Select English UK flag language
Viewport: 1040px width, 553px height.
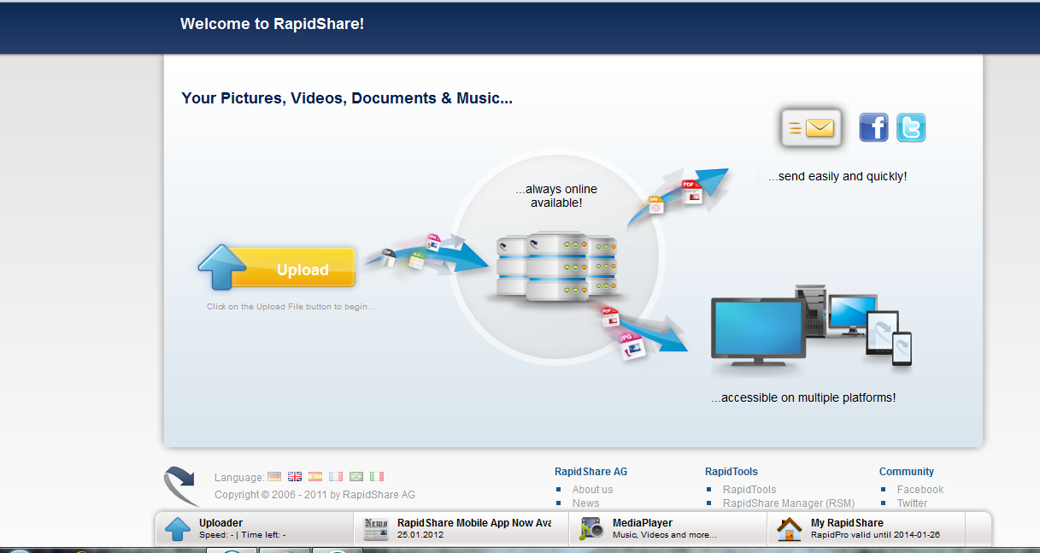tap(295, 477)
